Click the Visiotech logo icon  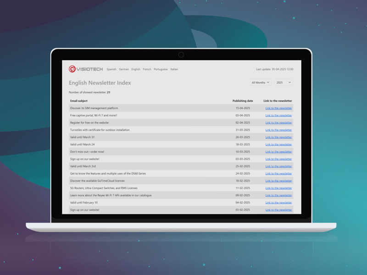pyautogui.click(x=72, y=69)
